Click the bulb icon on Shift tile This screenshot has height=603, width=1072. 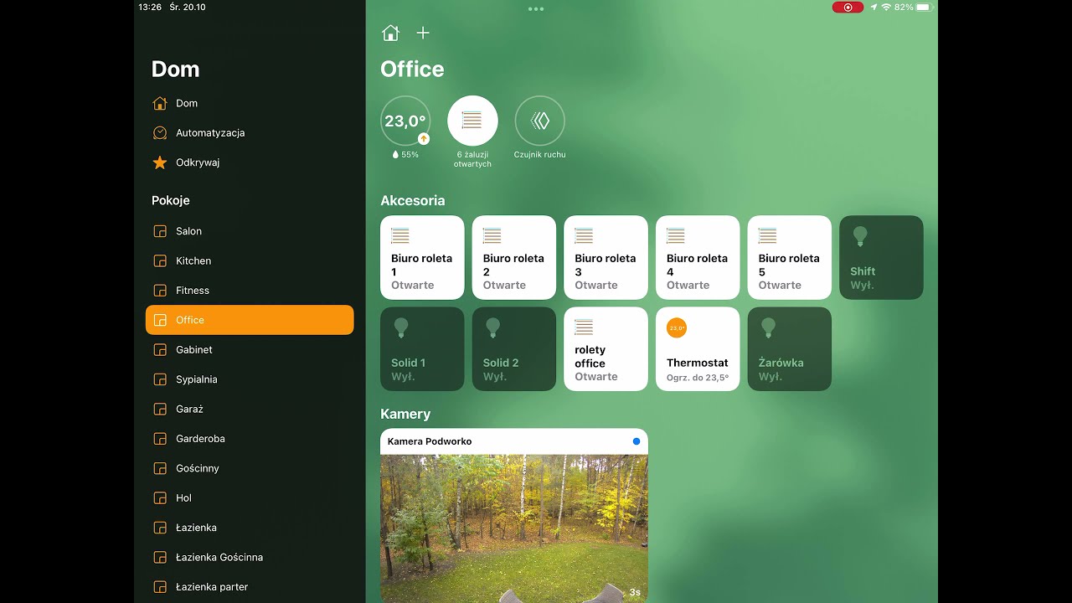pos(860,237)
